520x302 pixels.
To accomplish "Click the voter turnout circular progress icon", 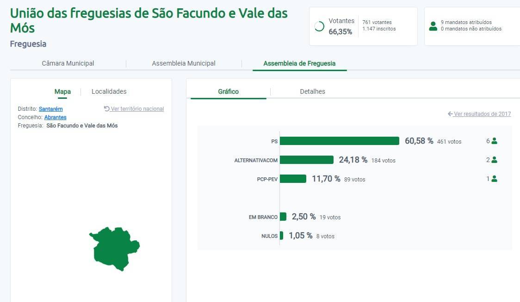I will click(x=319, y=26).
